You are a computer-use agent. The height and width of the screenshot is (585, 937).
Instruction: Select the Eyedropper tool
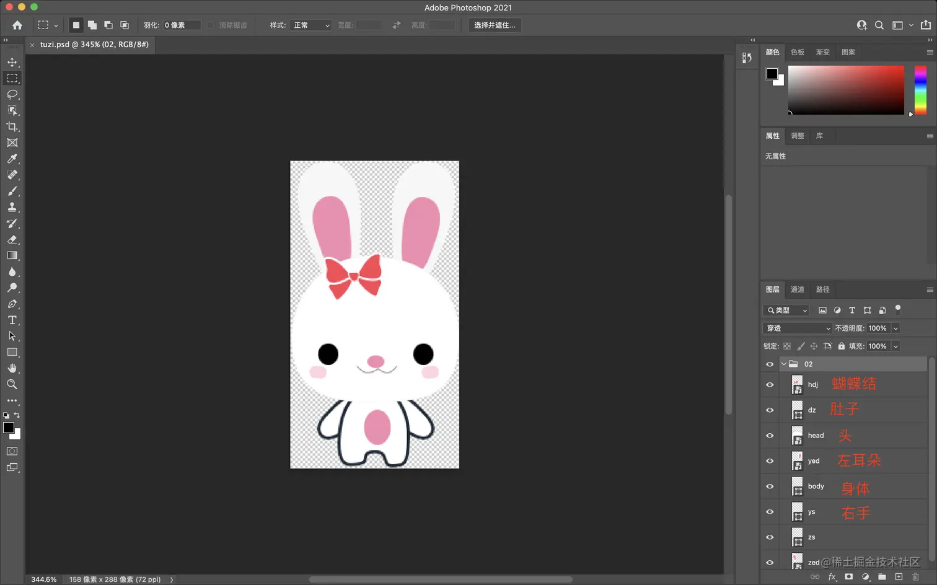tap(12, 159)
